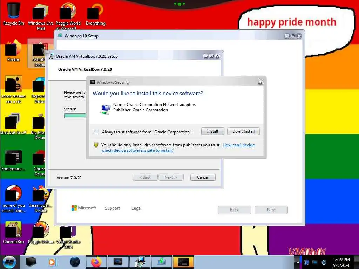This screenshot has width=359, height=269.
Task: Select the Peggle World of Warcraft icon
Action: [x=68, y=16]
